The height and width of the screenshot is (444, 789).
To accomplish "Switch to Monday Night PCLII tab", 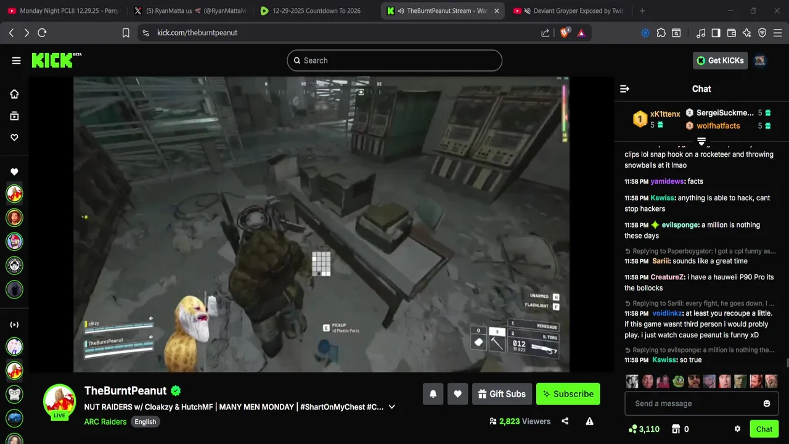I will (63, 10).
